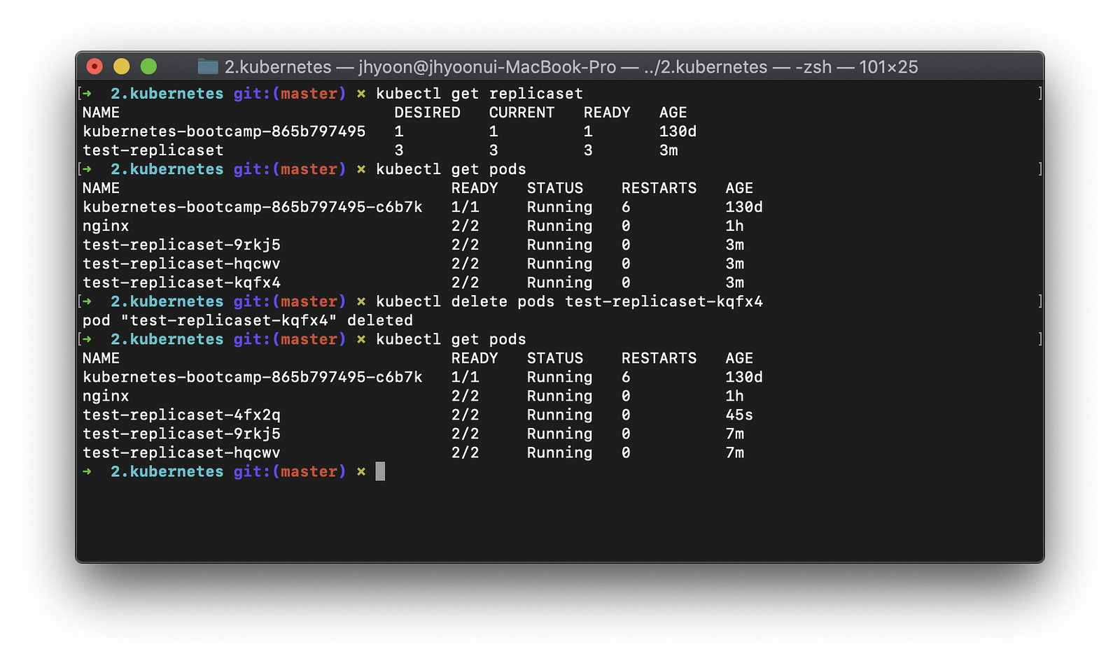Click the 1/1 ready value in second pod list

click(x=465, y=377)
